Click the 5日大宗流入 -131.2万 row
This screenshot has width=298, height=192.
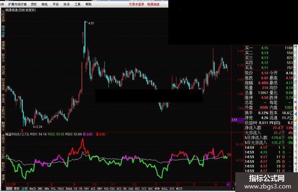point(269,143)
